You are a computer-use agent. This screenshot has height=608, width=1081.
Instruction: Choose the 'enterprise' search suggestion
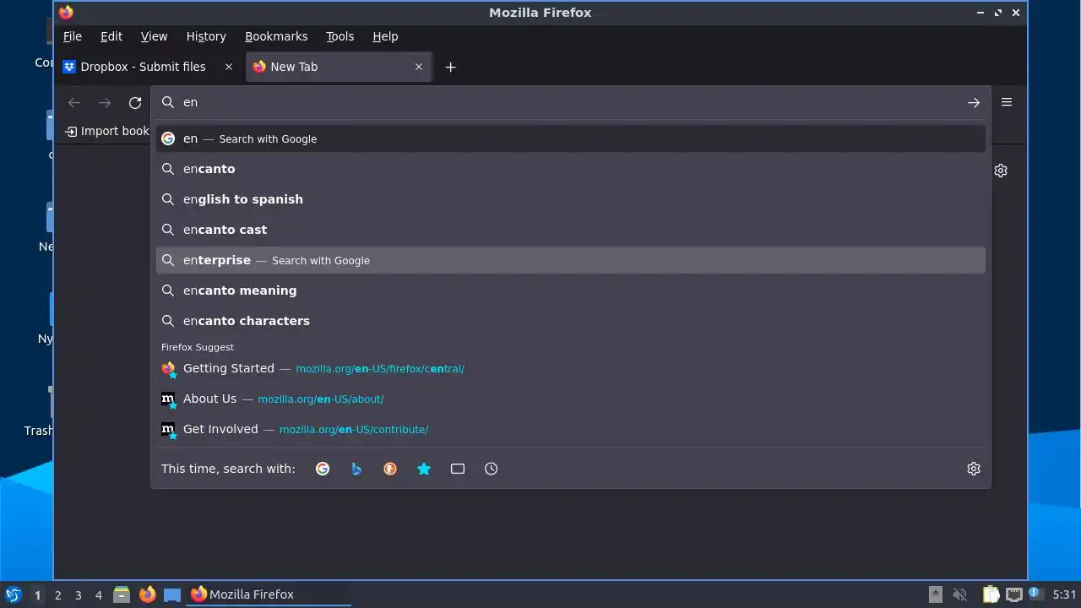tap(571, 260)
